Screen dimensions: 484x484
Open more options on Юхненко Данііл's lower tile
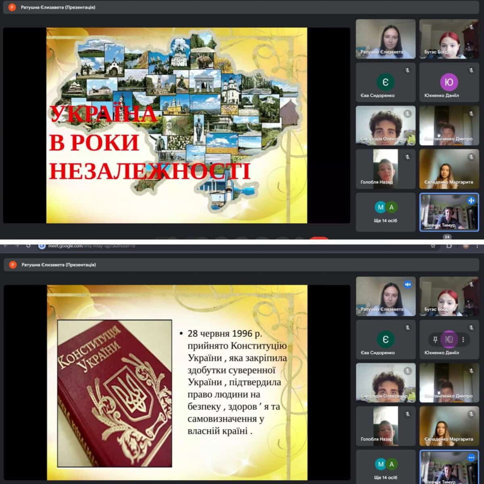coord(463,340)
